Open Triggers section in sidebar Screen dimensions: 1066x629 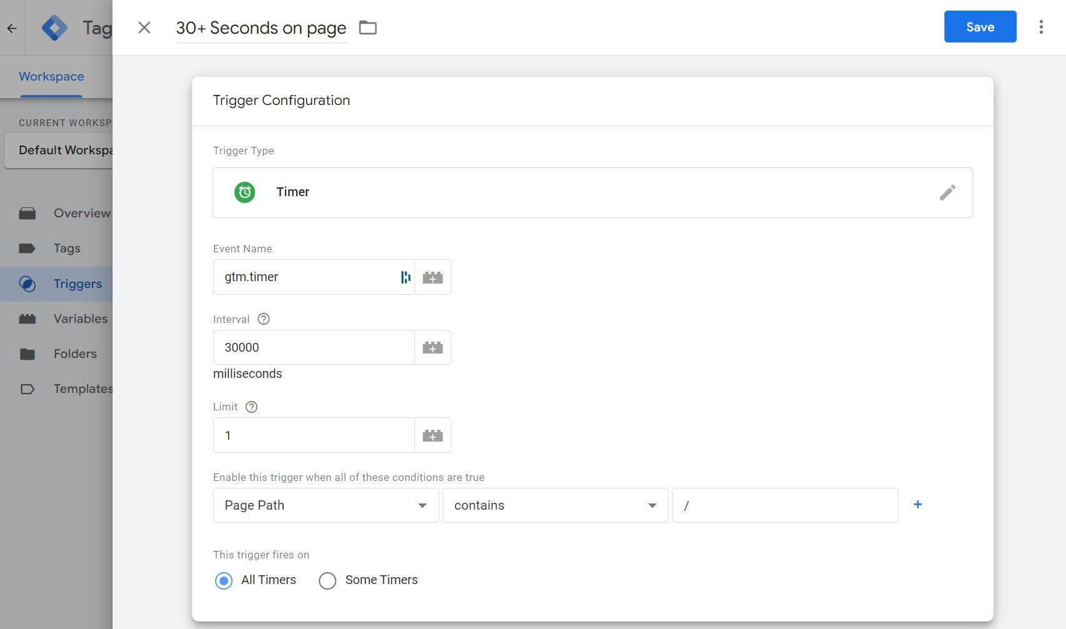click(x=77, y=284)
